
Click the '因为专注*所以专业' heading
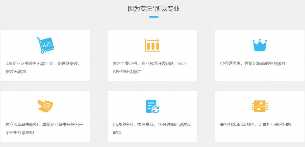click(x=154, y=9)
